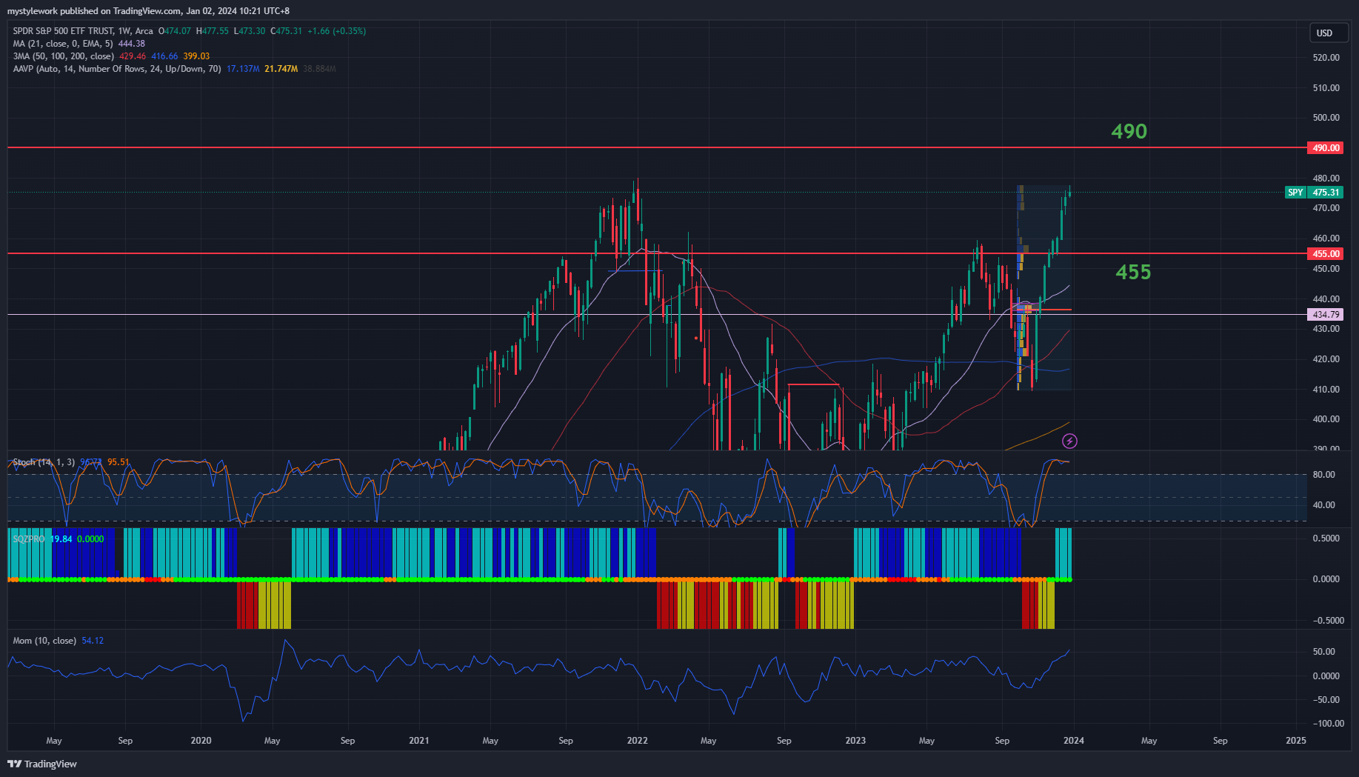Click the 520.00 price axis label

point(1326,58)
